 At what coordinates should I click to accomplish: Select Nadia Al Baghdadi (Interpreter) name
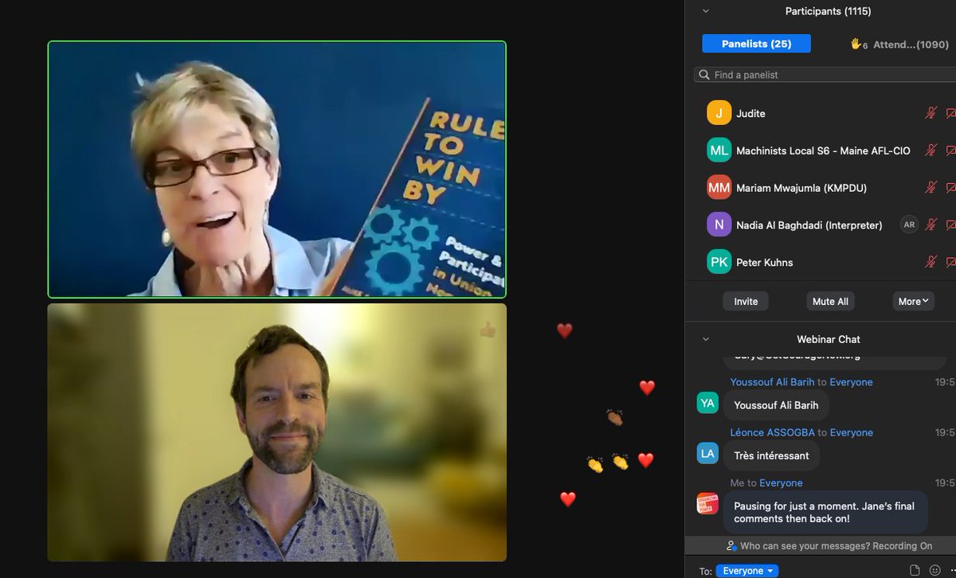(809, 226)
